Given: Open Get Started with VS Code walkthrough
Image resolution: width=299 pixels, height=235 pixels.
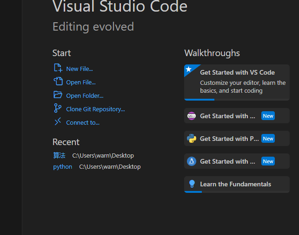Looking at the screenshot, I should tap(237, 83).
